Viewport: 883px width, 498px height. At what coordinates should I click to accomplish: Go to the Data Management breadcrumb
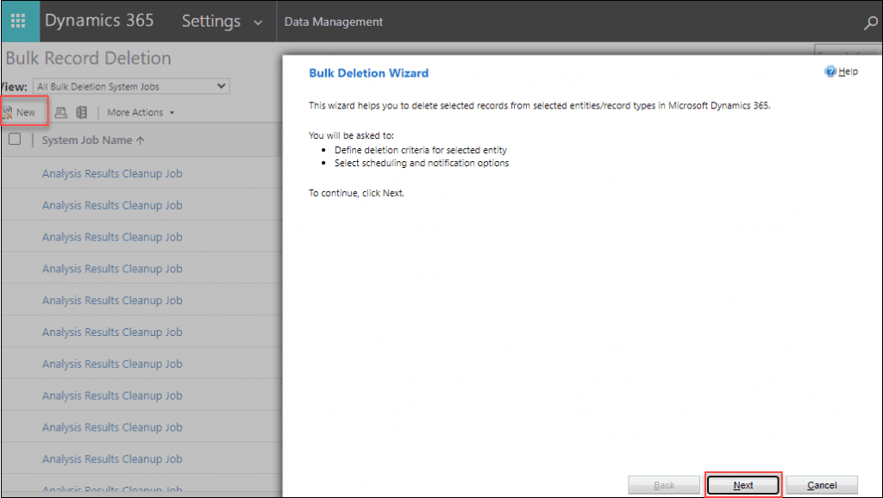(x=334, y=22)
